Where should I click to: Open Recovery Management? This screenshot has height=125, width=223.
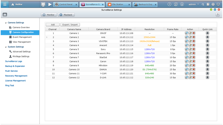(16, 76)
